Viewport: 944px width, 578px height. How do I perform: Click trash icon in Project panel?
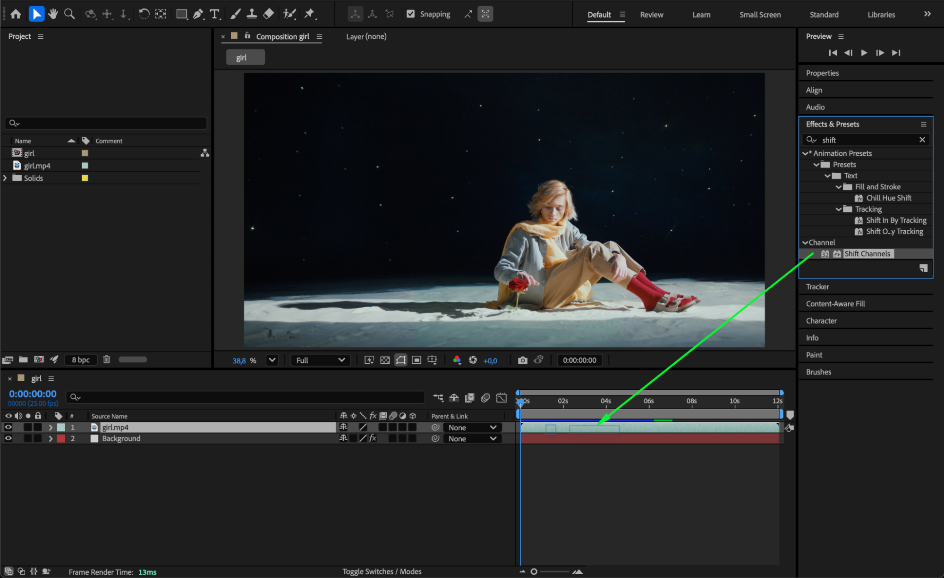coord(107,360)
